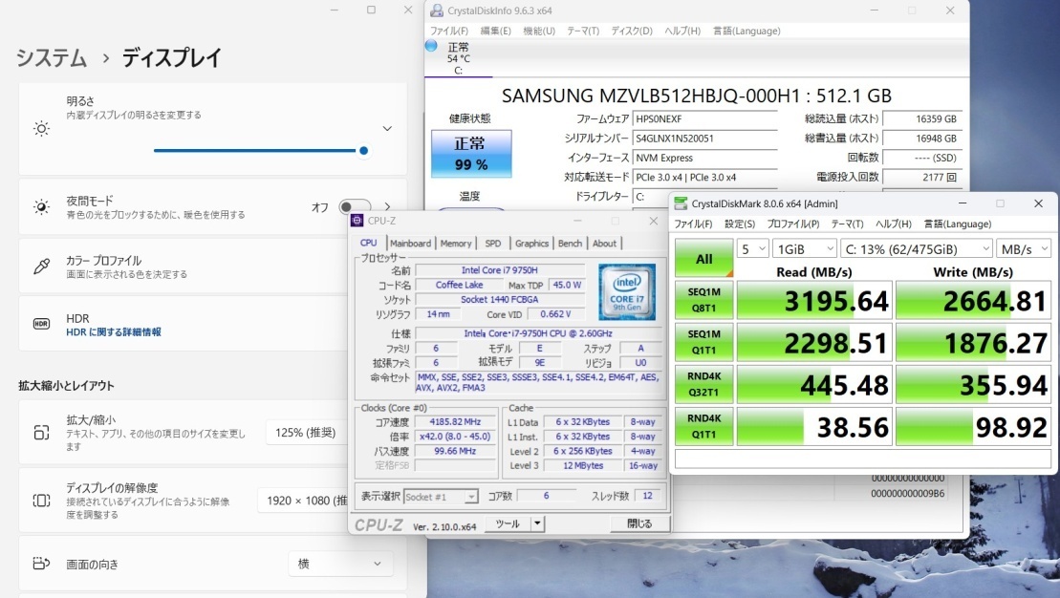The image size is (1060, 598).
Task: Toggle the night mode switch
Action: coord(354,206)
